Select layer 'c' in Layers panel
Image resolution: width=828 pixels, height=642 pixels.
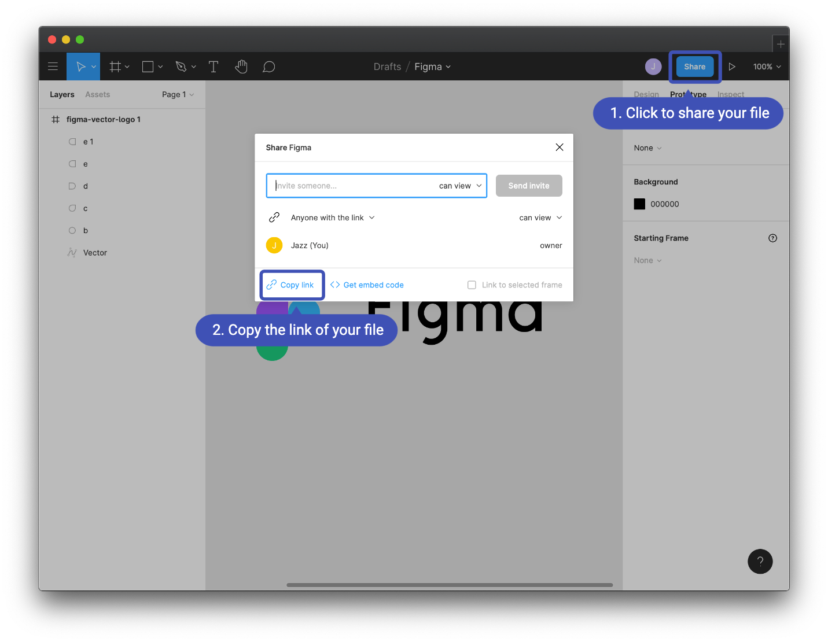[122, 208]
